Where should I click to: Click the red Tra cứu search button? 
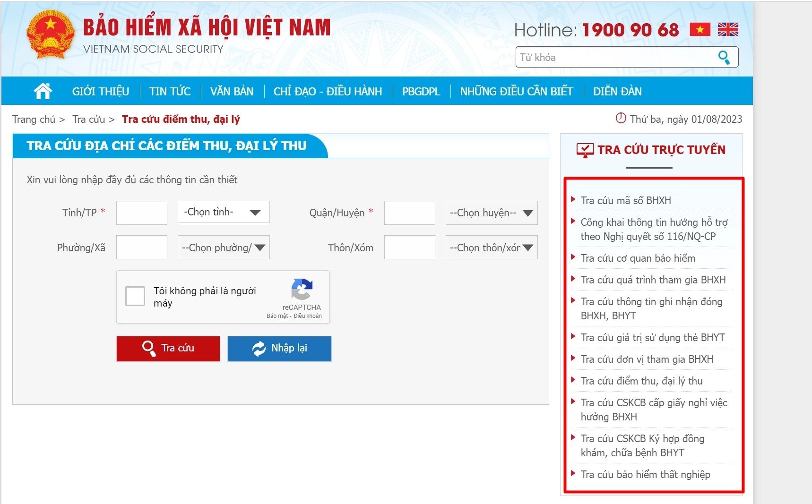click(168, 349)
